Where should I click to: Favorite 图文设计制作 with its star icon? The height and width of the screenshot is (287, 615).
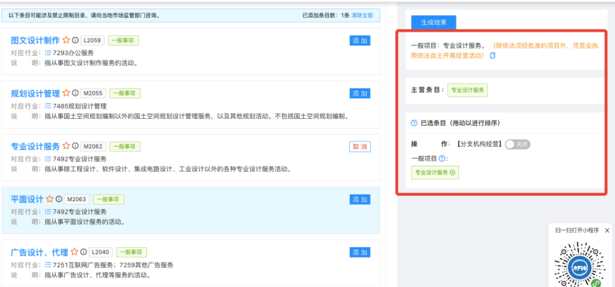(66, 40)
